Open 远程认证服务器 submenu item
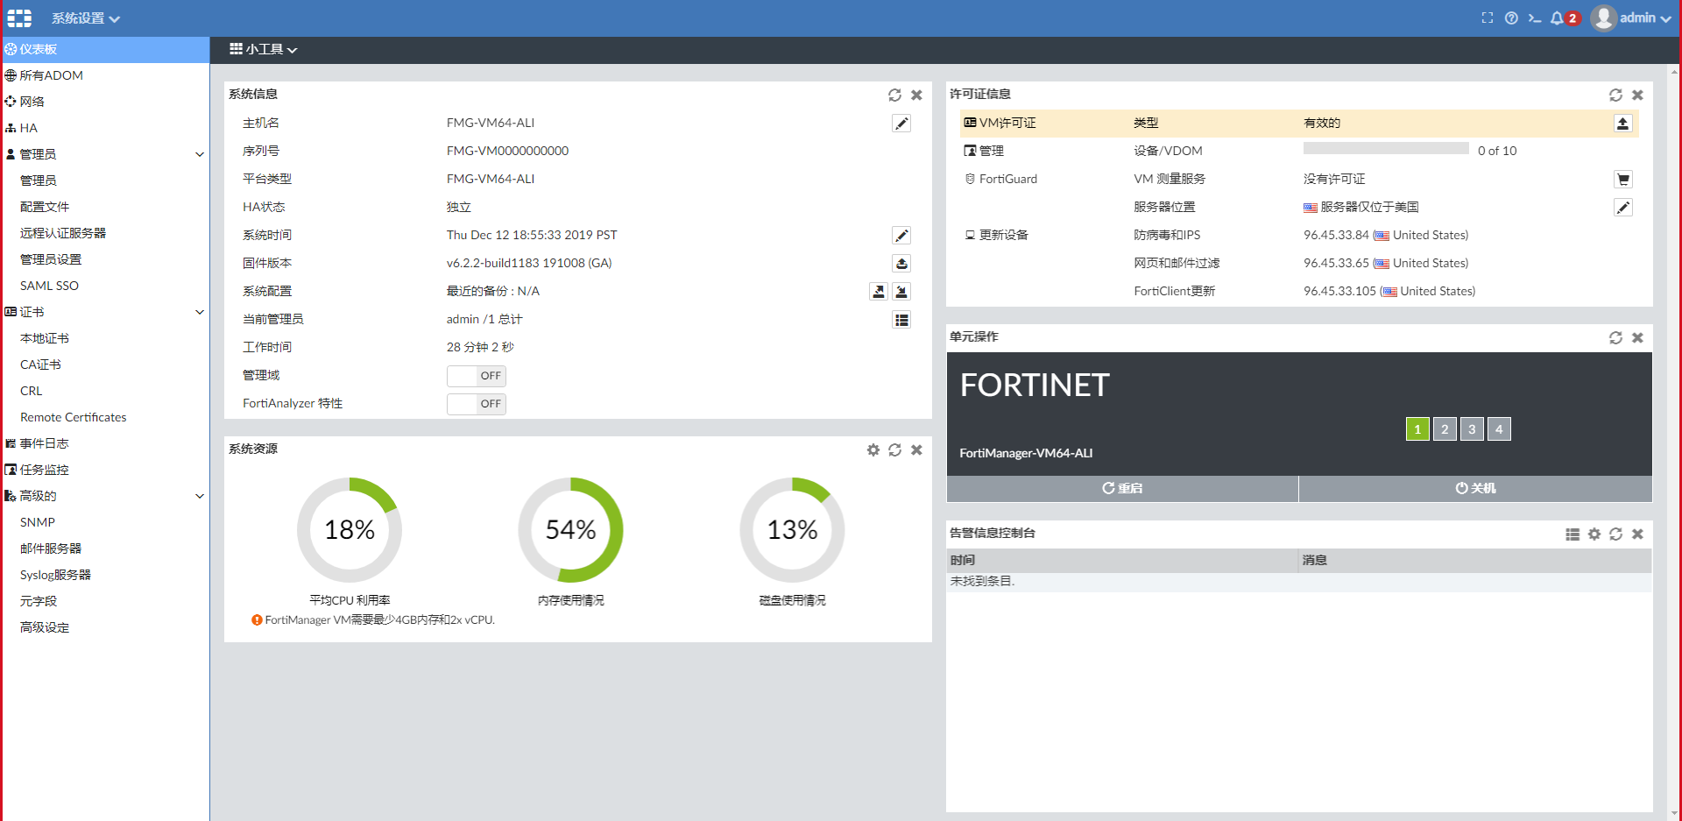 point(63,233)
